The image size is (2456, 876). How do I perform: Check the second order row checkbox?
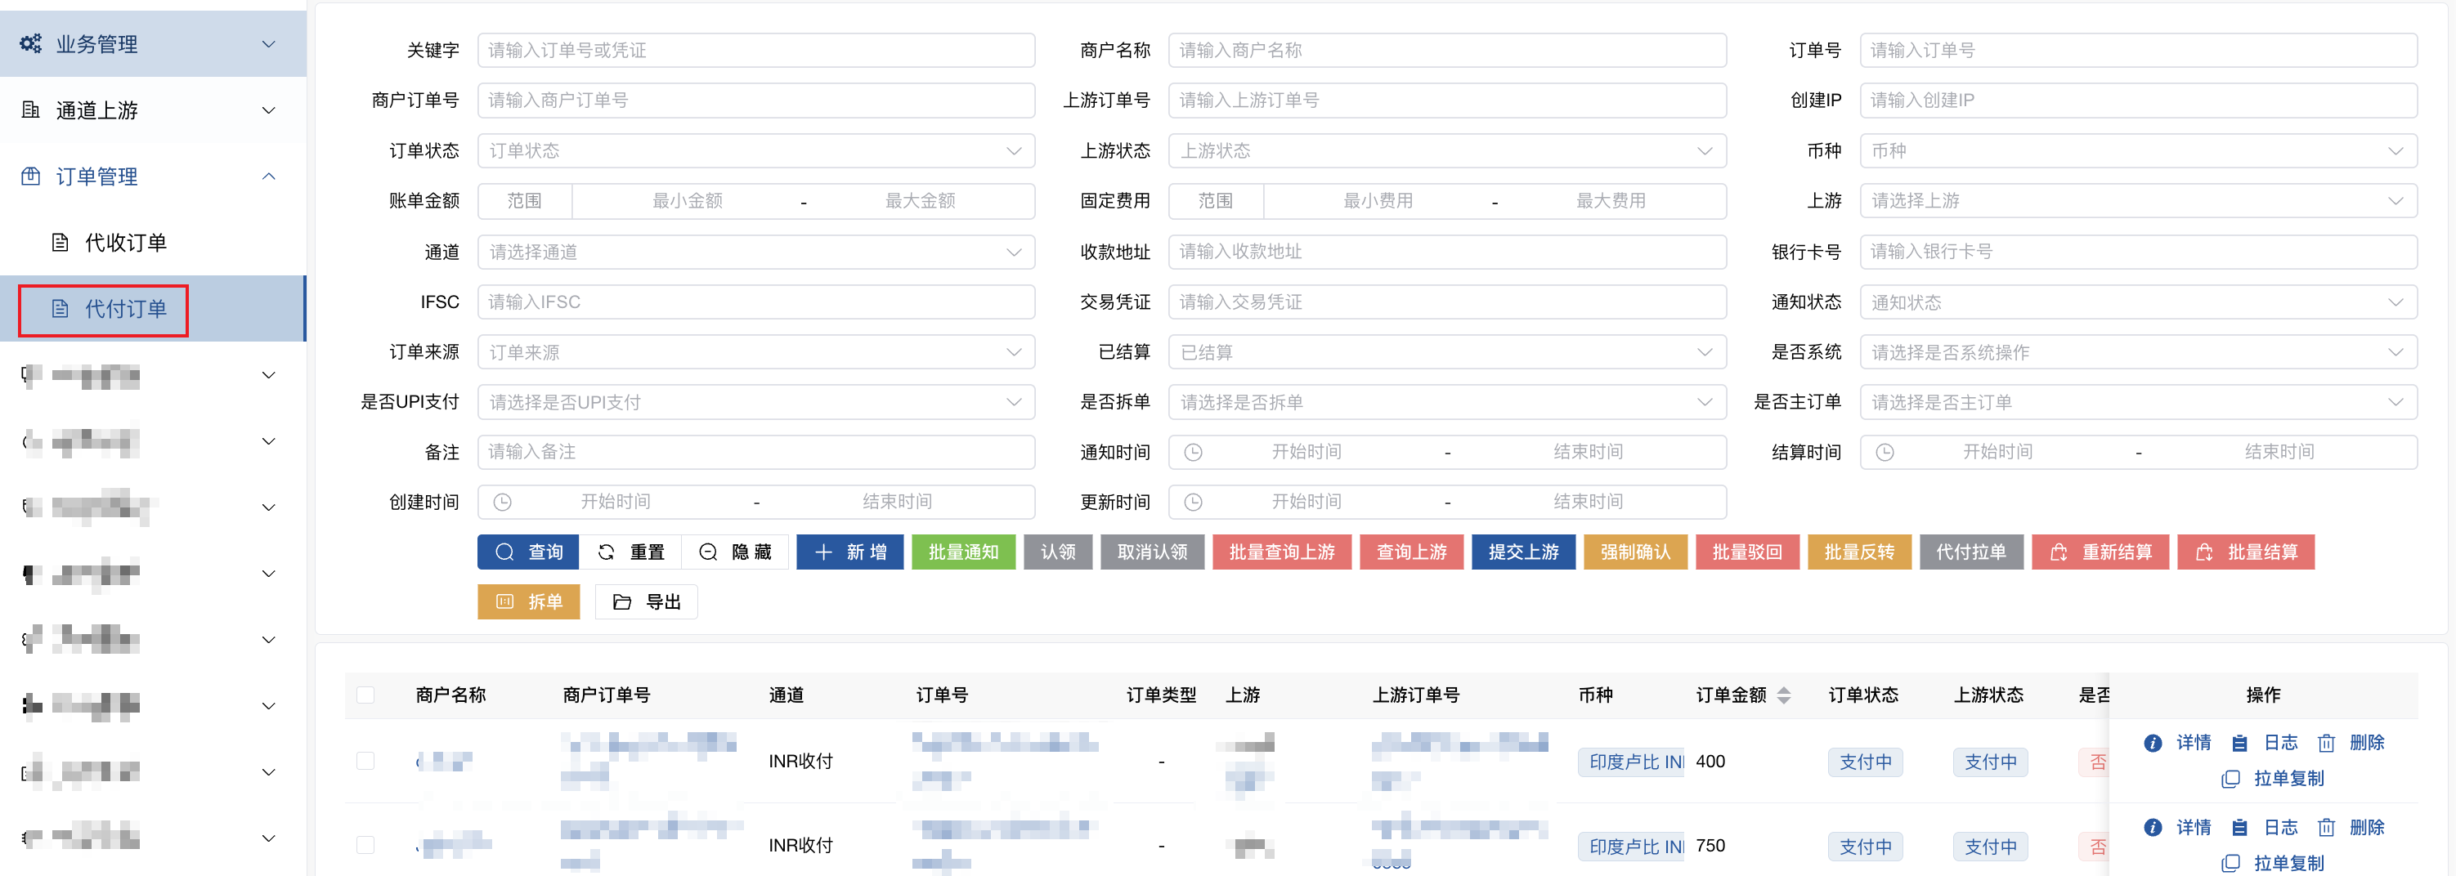[365, 845]
